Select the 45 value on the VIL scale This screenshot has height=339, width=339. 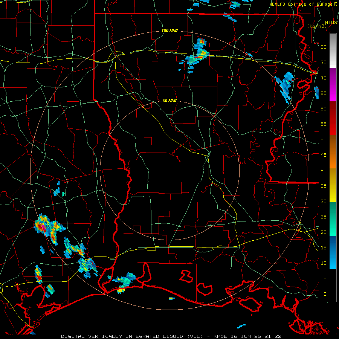click(324, 155)
